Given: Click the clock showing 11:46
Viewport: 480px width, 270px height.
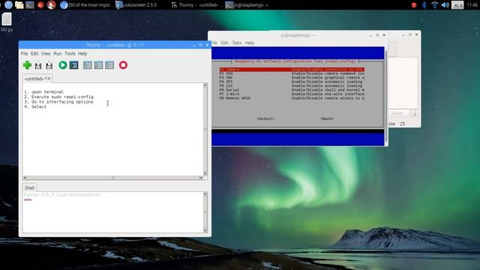Looking at the screenshot, I should (x=472, y=5).
